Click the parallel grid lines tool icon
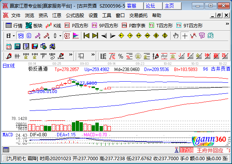This screenshot has width=232, height=164. pyautogui.click(x=17, y=56)
